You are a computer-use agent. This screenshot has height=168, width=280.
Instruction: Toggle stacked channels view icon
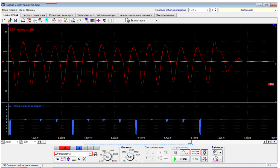(x=60, y=21)
